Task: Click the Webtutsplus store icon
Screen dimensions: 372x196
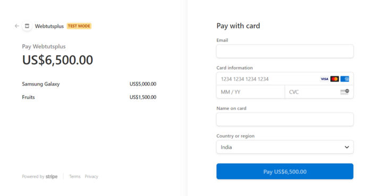Action: 27,26
